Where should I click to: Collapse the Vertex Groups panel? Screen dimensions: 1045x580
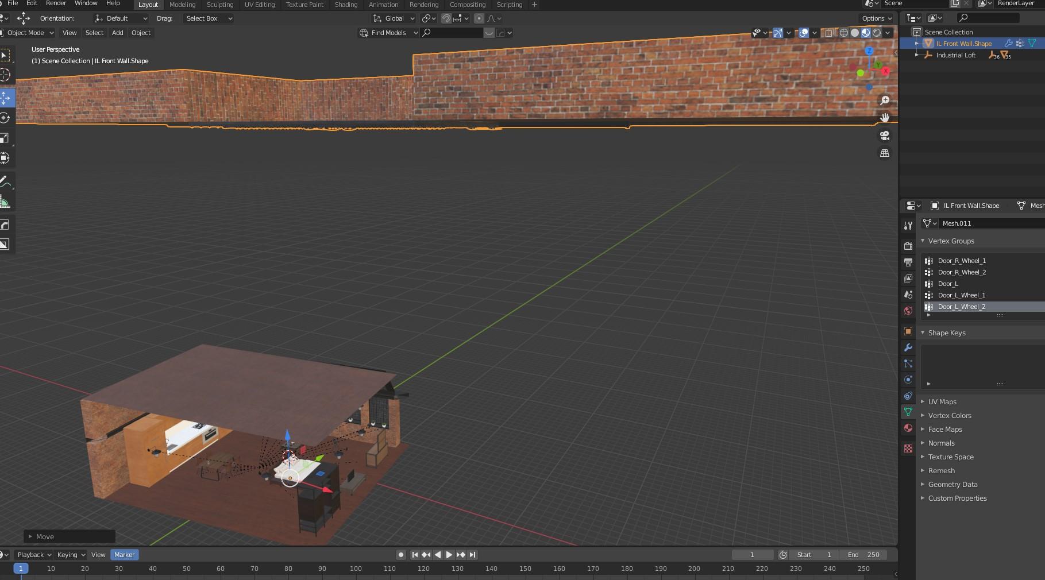pyautogui.click(x=923, y=241)
